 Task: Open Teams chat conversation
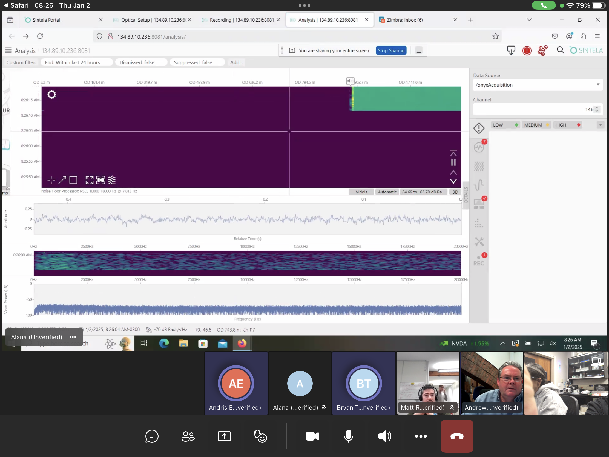pos(152,436)
